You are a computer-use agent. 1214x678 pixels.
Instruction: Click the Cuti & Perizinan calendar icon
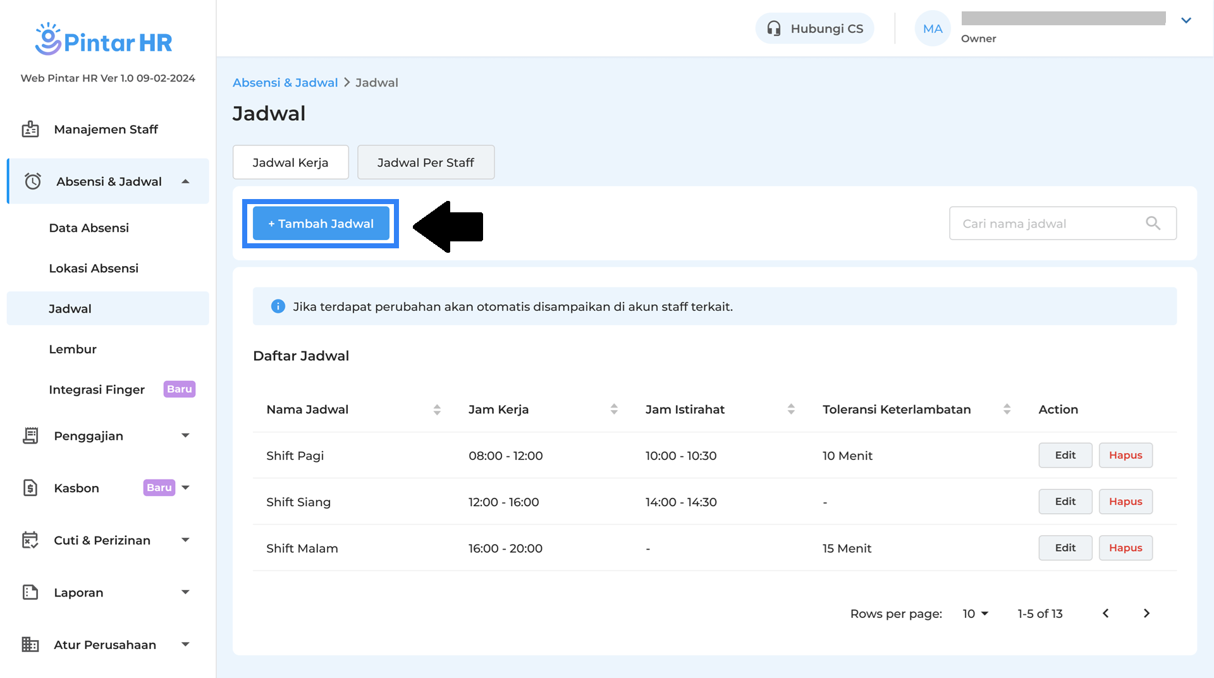[30, 540]
